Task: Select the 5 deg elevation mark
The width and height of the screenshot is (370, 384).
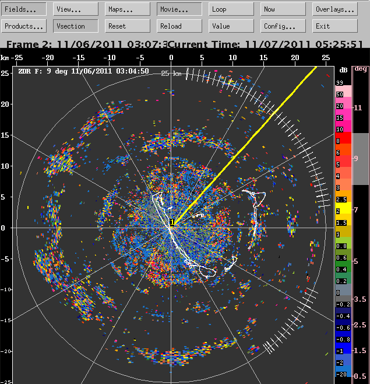Action: click(356, 261)
